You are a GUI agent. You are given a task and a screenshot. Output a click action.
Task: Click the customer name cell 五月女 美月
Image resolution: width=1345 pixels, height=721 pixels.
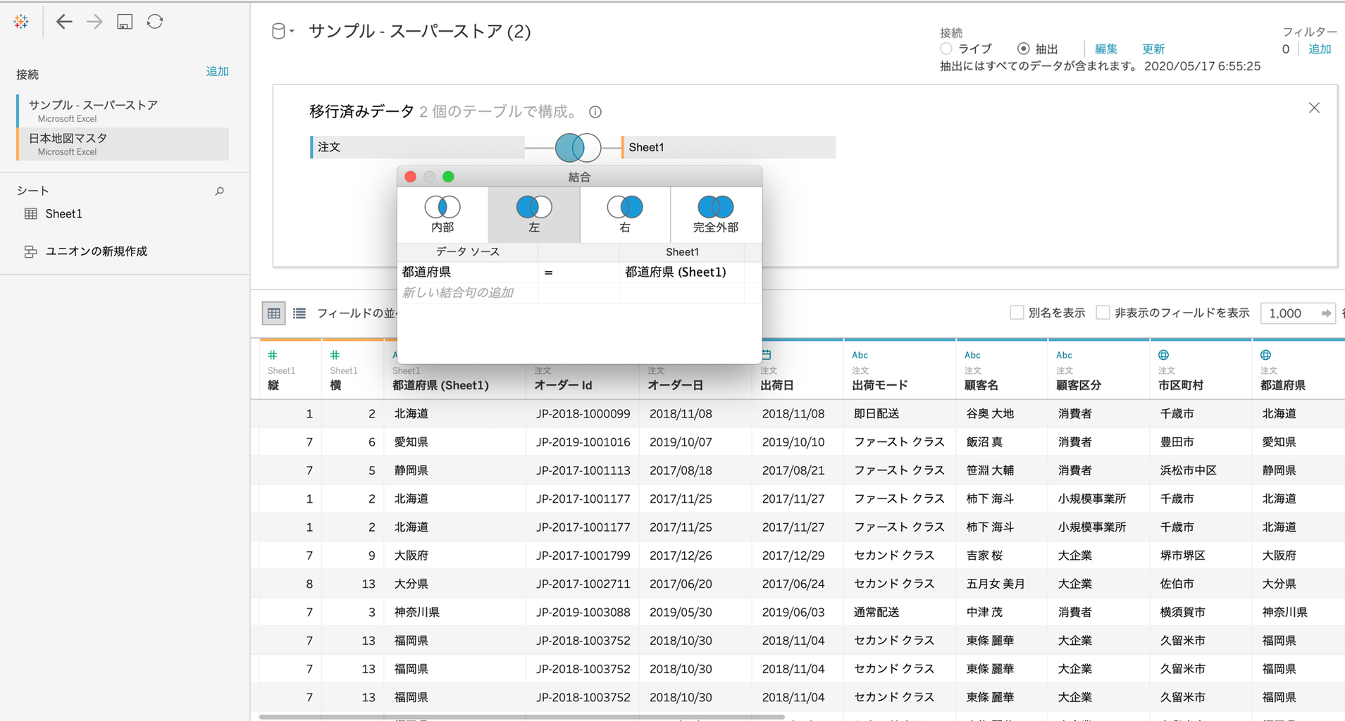[996, 584]
